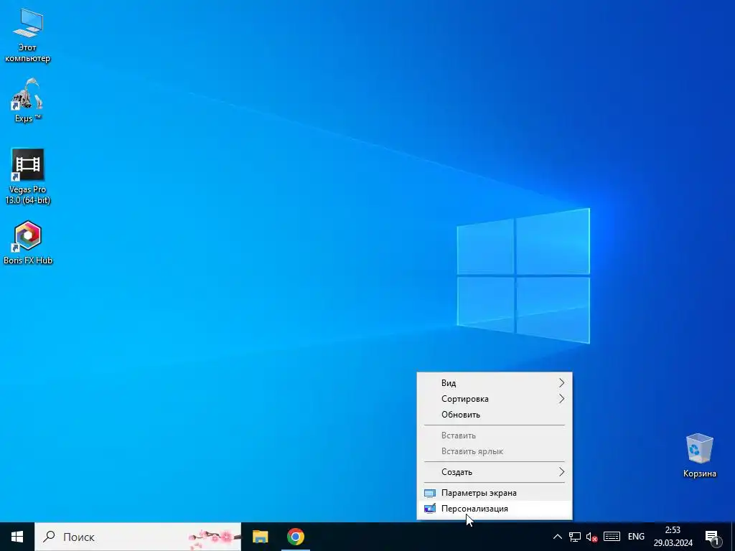This screenshot has height=551, width=735.
Task: Open the Windows Start menu
Action: click(x=17, y=537)
